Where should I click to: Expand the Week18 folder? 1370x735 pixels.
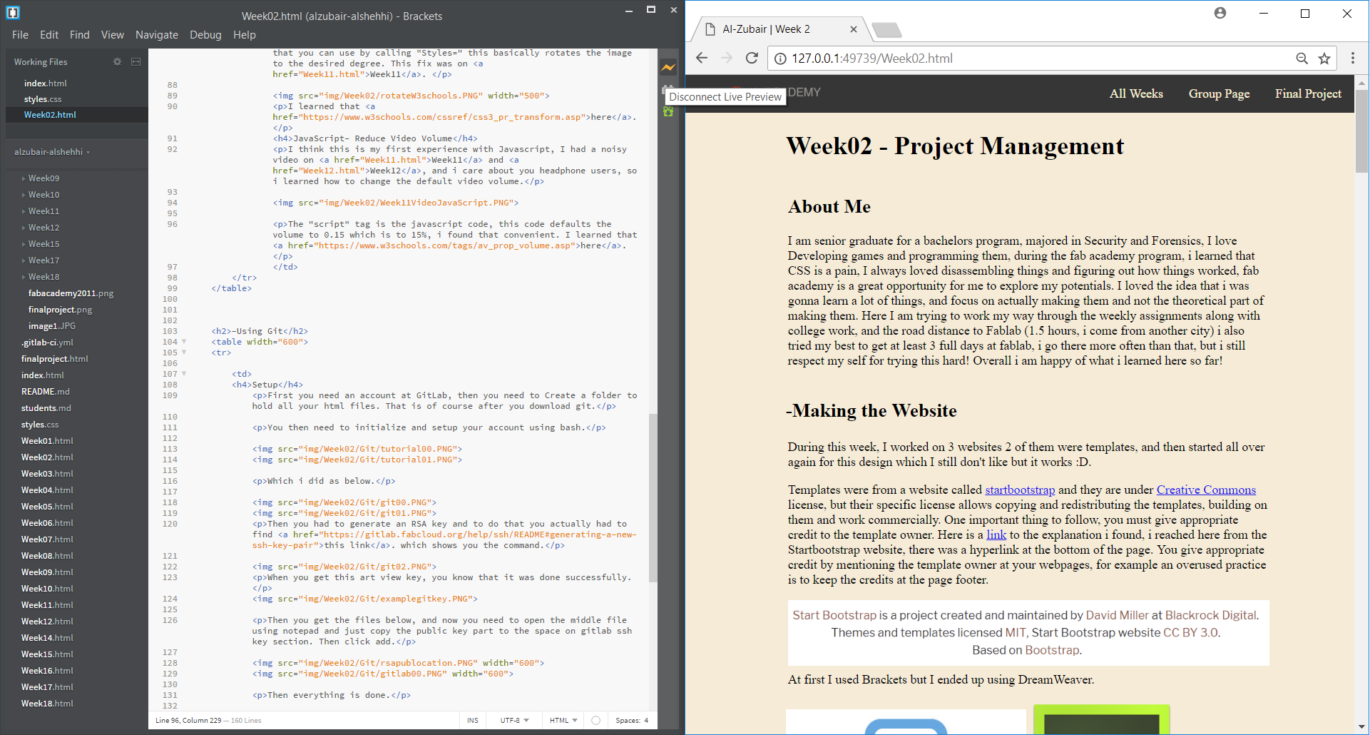coord(23,277)
